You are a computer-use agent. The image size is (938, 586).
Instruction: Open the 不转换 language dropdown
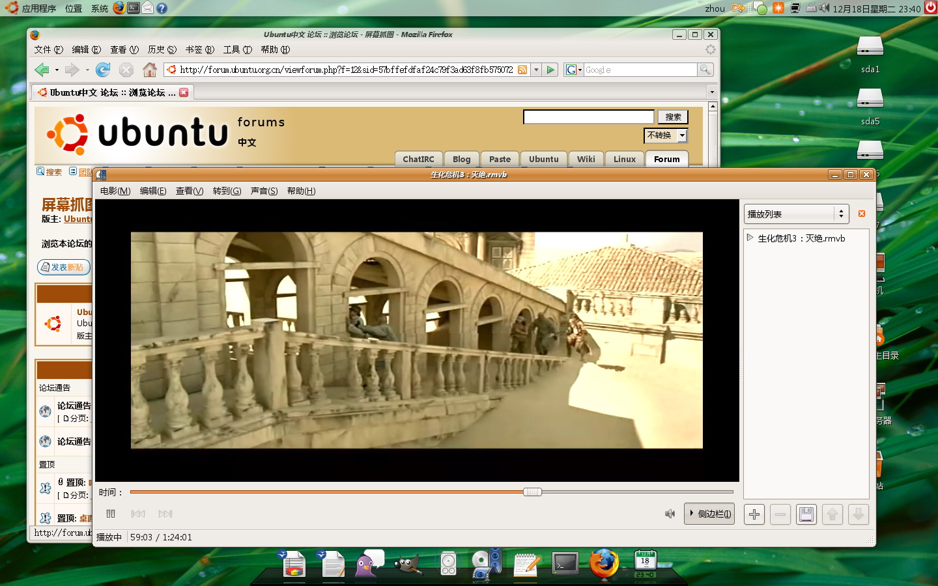[x=666, y=135]
